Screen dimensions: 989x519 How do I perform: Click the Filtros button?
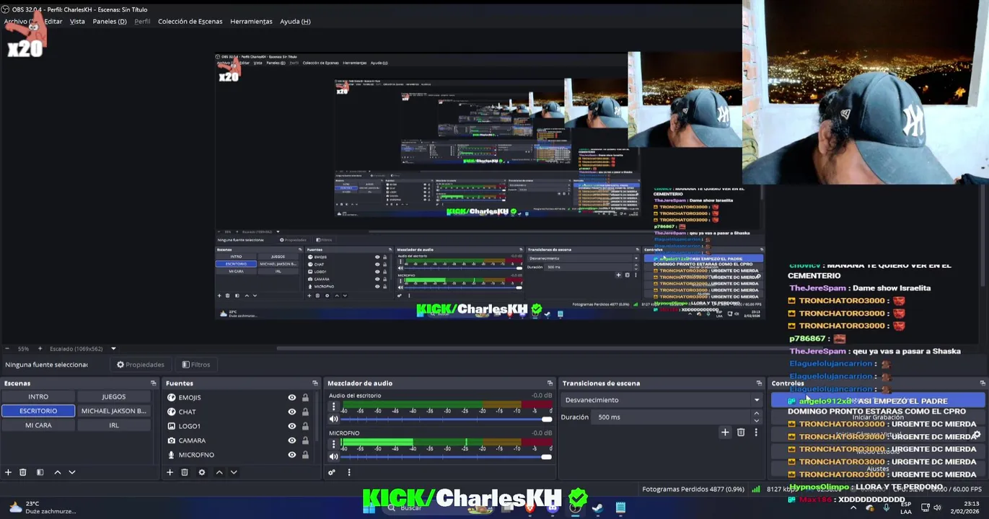click(196, 365)
